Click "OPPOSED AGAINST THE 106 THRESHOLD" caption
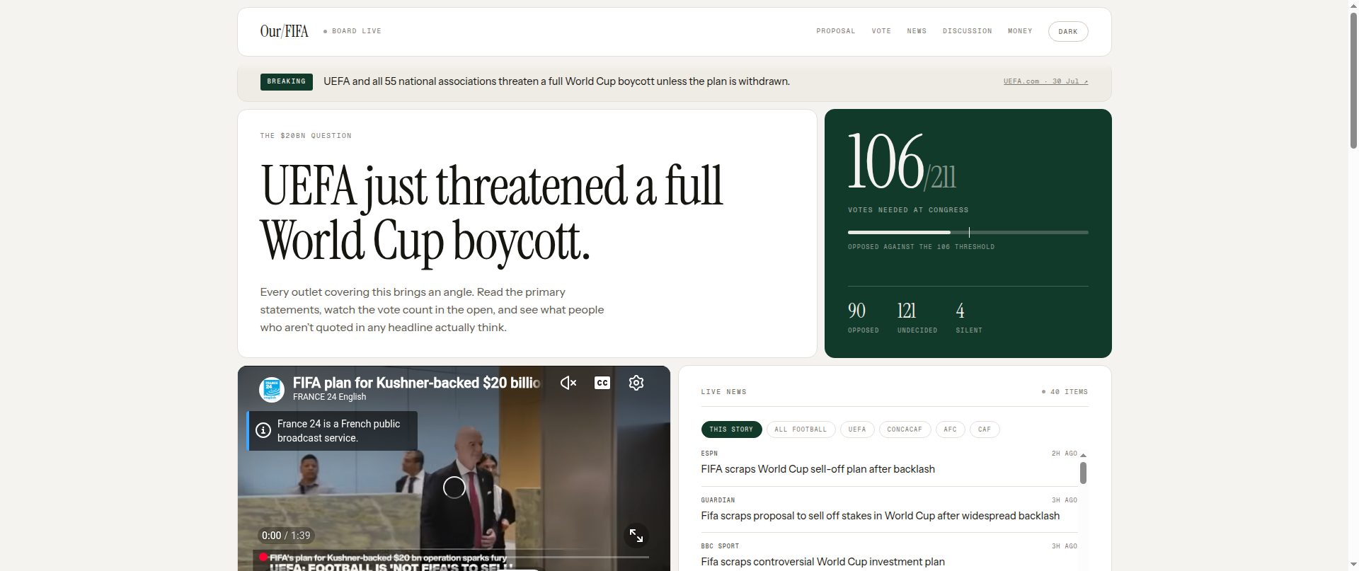This screenshot has height=571, width=1359. [x=921, y=247]
